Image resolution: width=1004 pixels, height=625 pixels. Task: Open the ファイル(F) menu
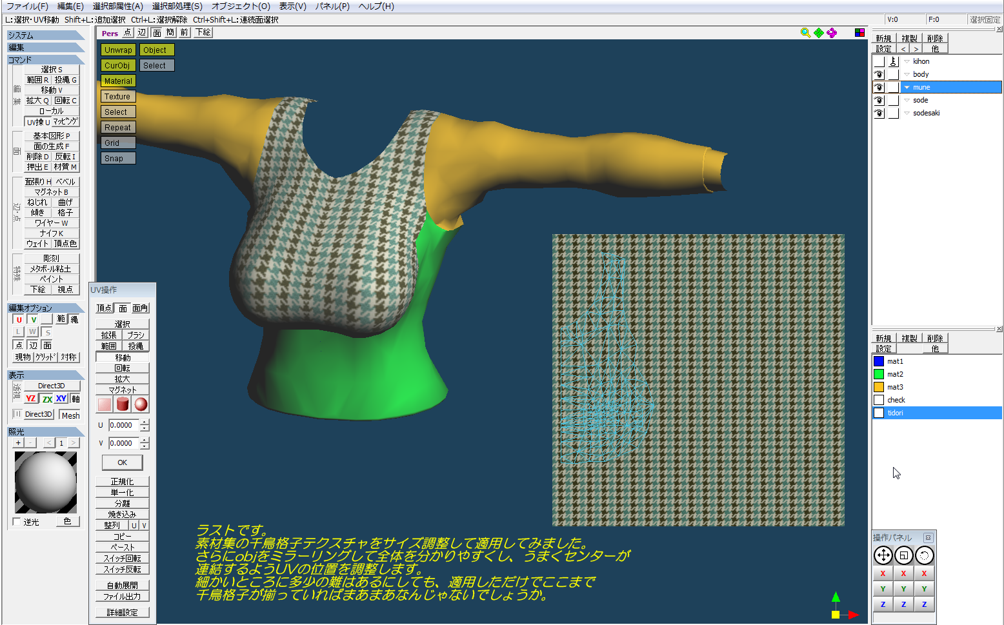(27, 6)
